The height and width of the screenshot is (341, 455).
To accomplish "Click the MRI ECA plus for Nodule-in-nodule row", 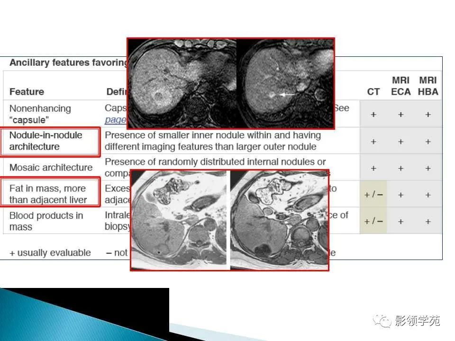I will [x=401, y=142].
